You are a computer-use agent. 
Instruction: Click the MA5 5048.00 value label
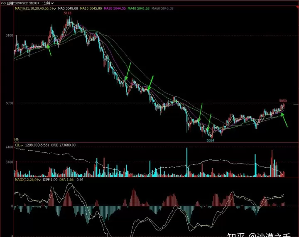[x=68, y=8]
